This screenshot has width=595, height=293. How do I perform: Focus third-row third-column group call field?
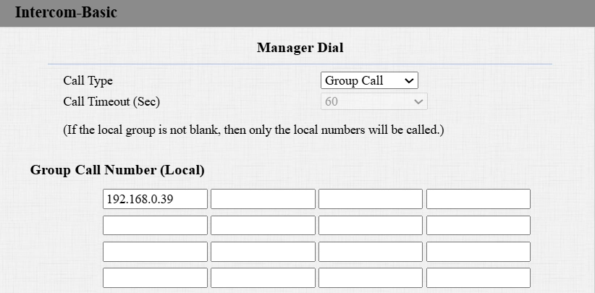coord(371,252)
